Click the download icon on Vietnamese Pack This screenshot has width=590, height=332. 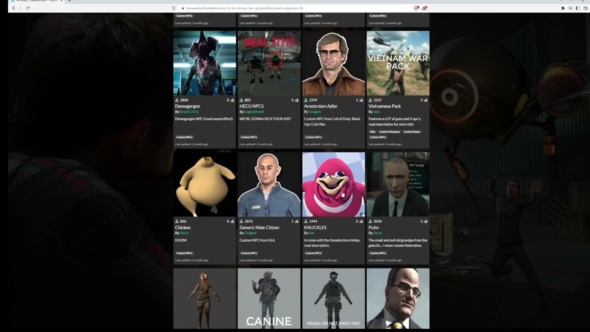(x=371, y=100)
